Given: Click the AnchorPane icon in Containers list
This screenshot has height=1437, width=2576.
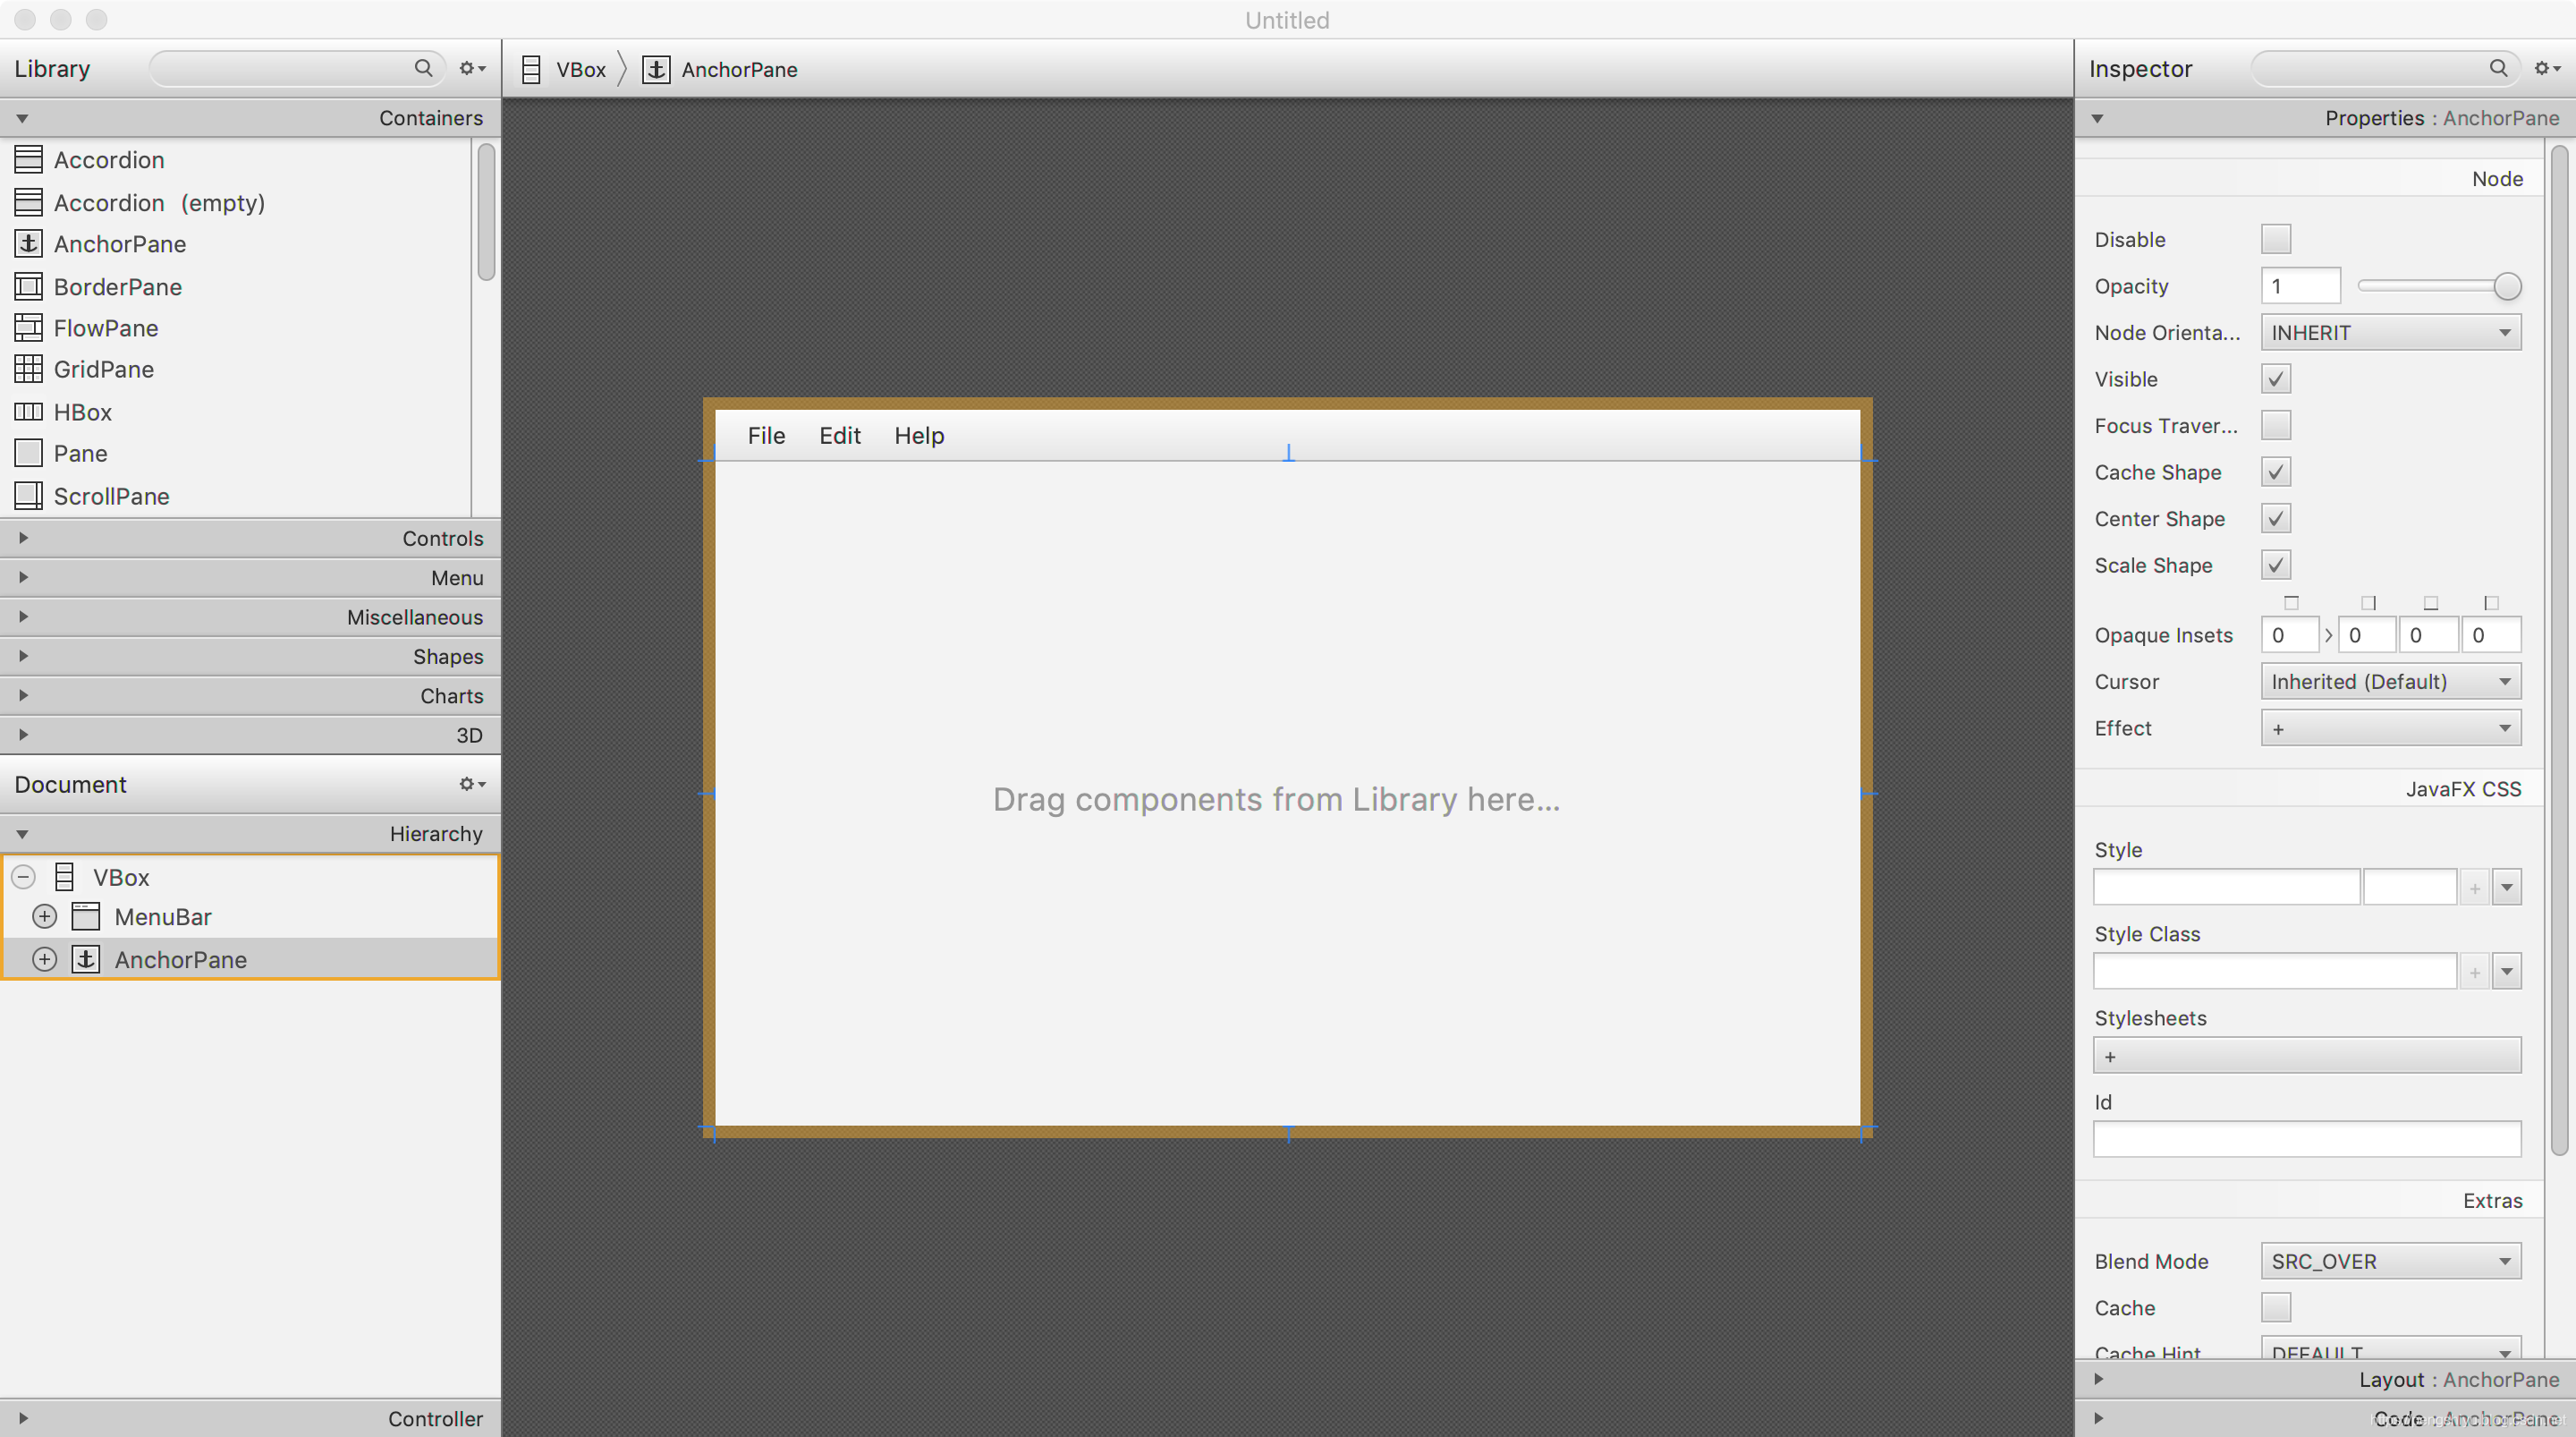Looking at the screenshot, I should 28,243.
